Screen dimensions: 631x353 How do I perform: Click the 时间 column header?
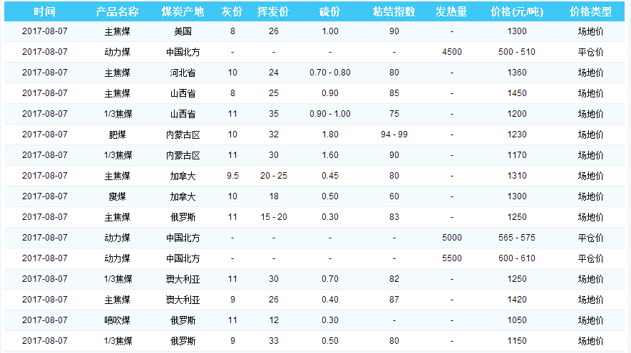point(44,12)
